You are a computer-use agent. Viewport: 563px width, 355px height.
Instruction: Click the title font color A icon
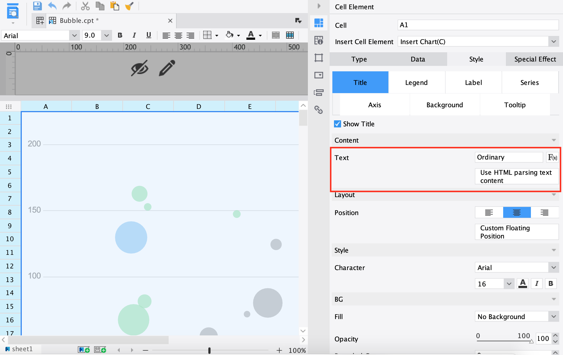pos(522,284)
